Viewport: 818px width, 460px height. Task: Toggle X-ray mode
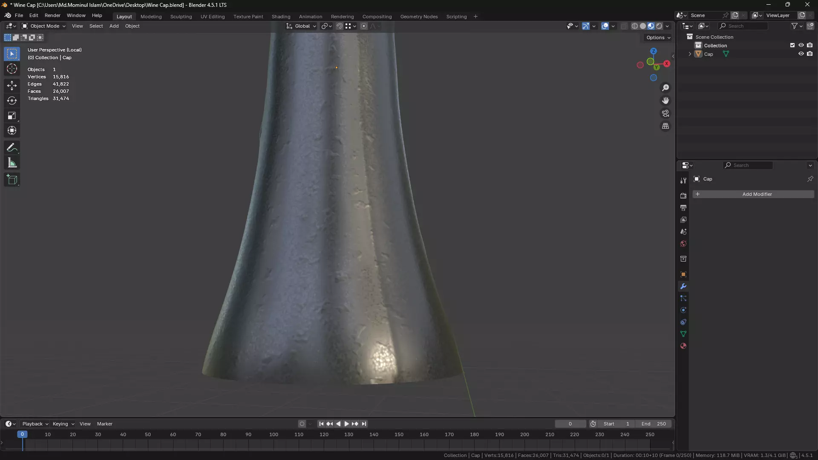[x=624, y=26]
